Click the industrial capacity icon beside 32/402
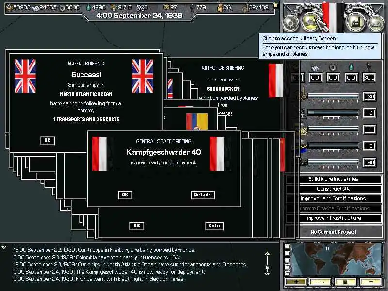388x291 pixels. coord(245,8)
